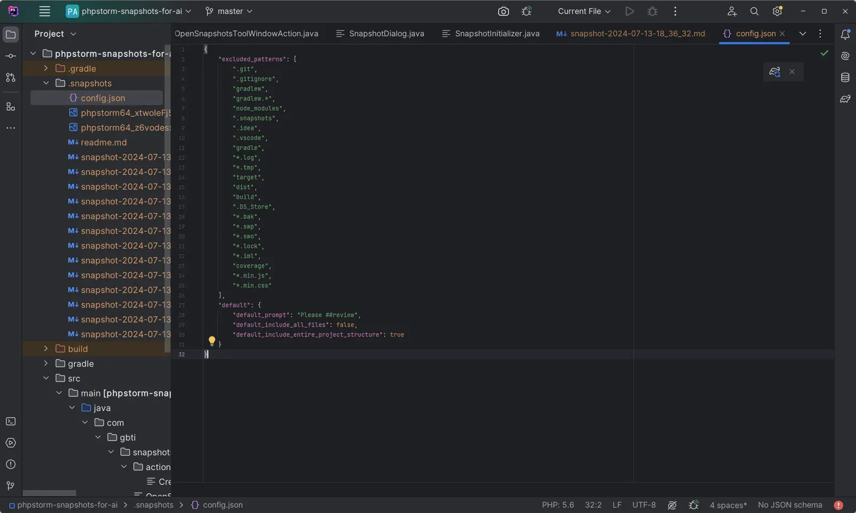Toggle the bug icon in status bar
The height and width of the screenshot is (513, 856).
coord(694,505)
